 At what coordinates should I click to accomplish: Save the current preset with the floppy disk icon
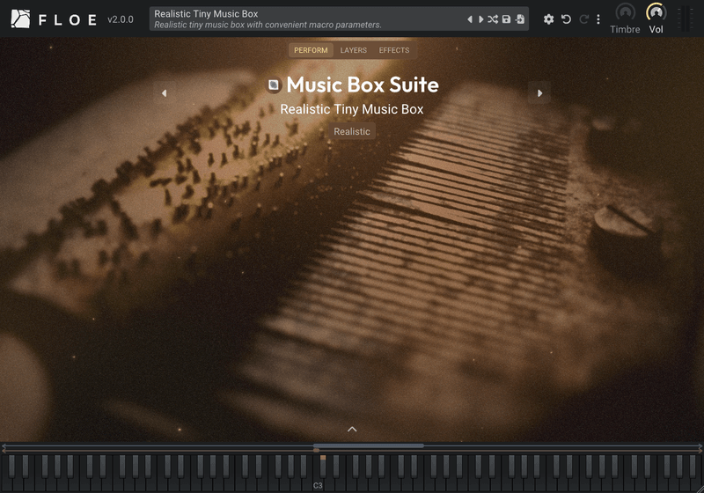pyautogui.click(x=506, y=19)
